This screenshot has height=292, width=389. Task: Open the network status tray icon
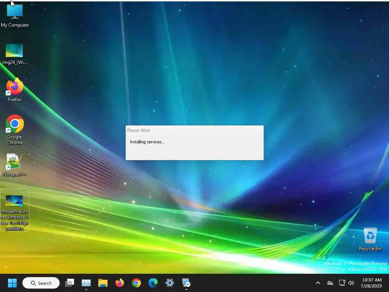(342, 283)
